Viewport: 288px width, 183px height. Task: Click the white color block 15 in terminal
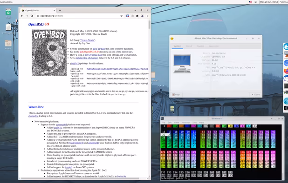255,126
